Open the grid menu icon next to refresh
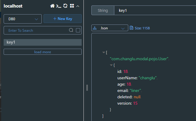The height and width of the screenshot is (121, 196). tap(72, 6)
